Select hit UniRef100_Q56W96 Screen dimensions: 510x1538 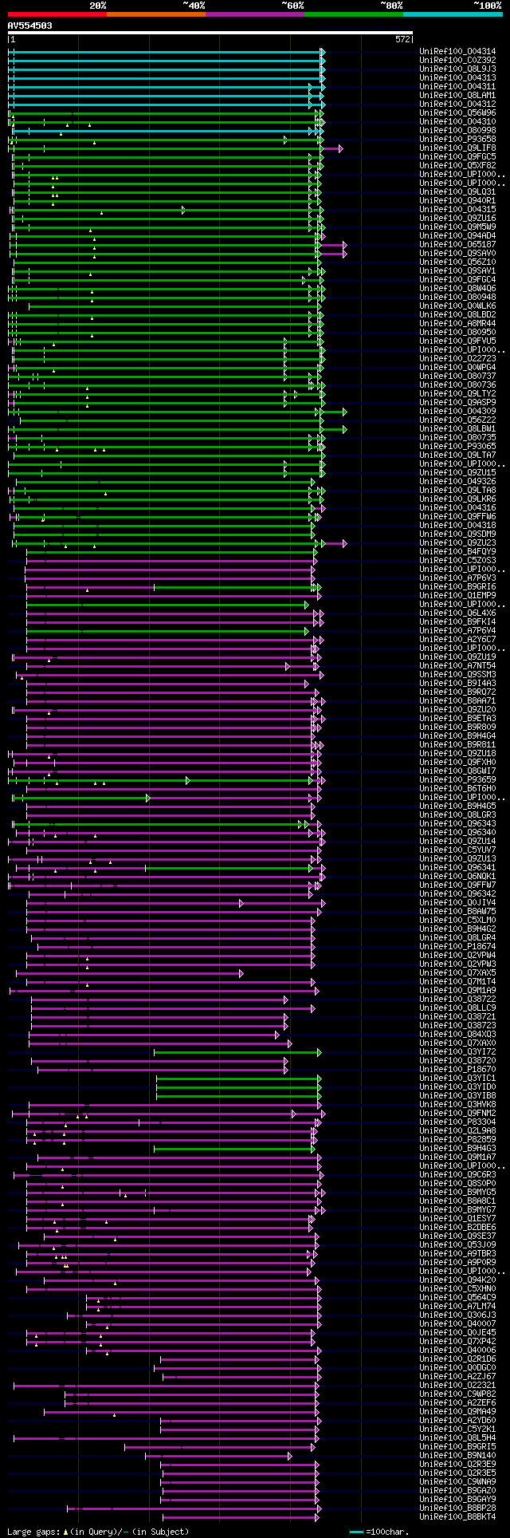pyautogui.click(x=457, y=112)
